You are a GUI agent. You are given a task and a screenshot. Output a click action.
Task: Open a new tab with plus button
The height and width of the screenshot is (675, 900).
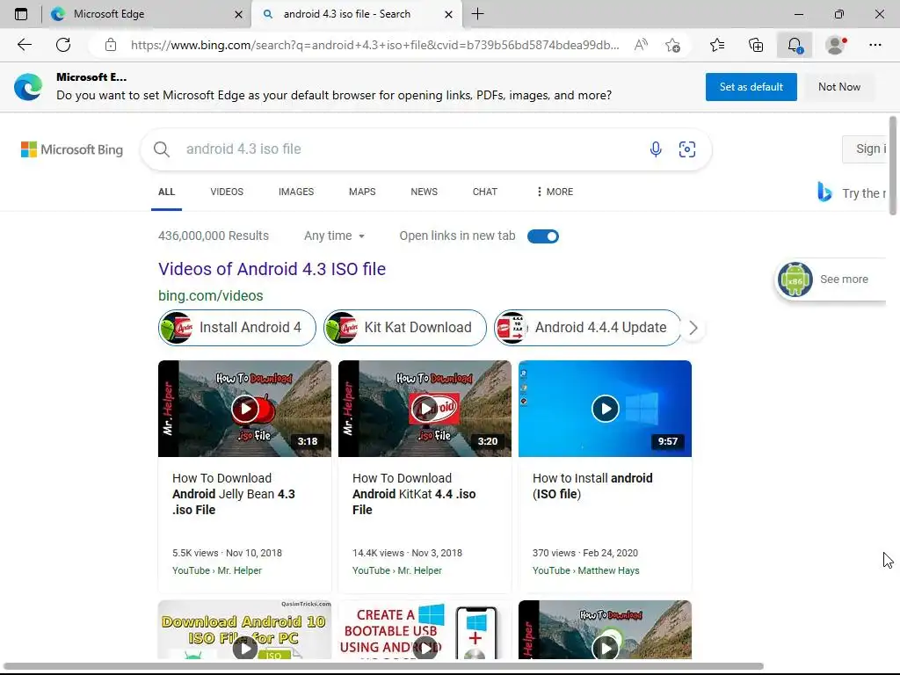point(477,14)
